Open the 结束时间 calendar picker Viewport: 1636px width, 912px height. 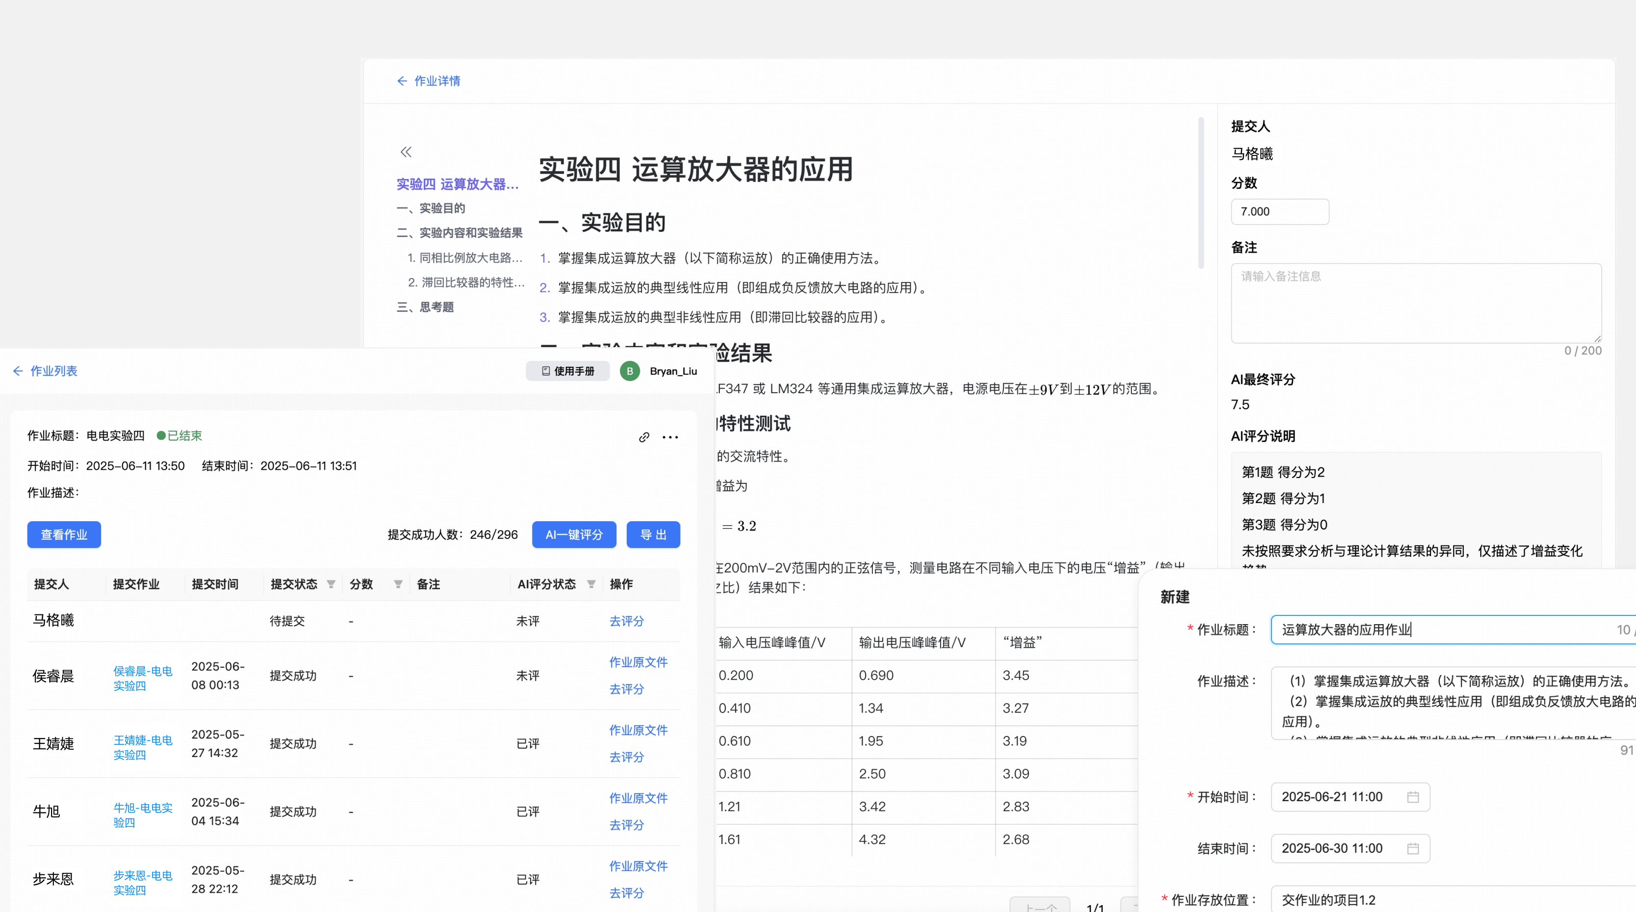tap(1412, 848)
